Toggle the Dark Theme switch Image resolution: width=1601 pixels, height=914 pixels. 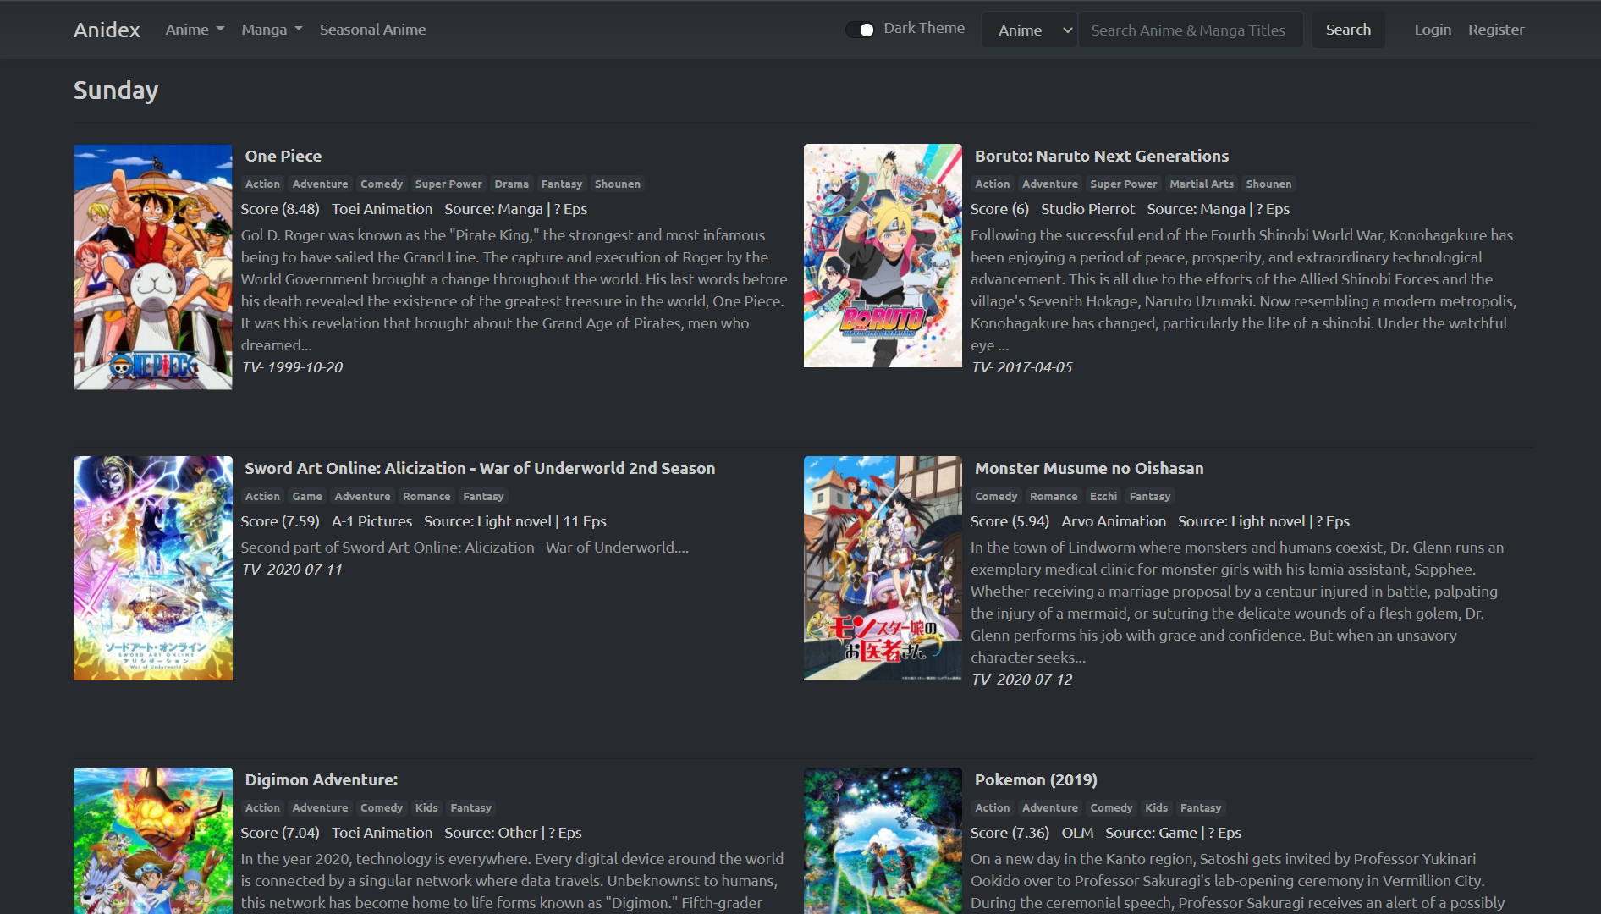pos(860,30)
